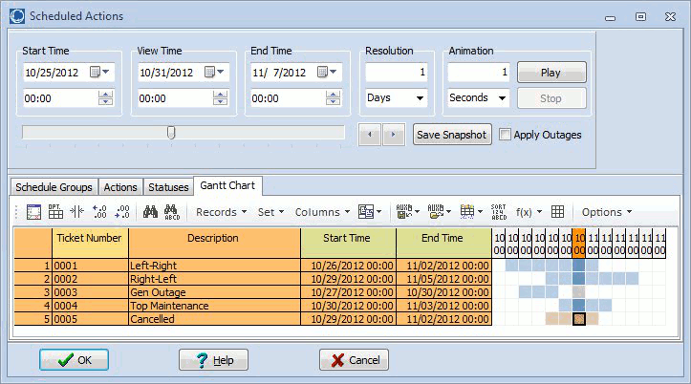
Task: Click the highlighted orange Gantt date column header
Action: pyautogui.click(x=579, y=243)
